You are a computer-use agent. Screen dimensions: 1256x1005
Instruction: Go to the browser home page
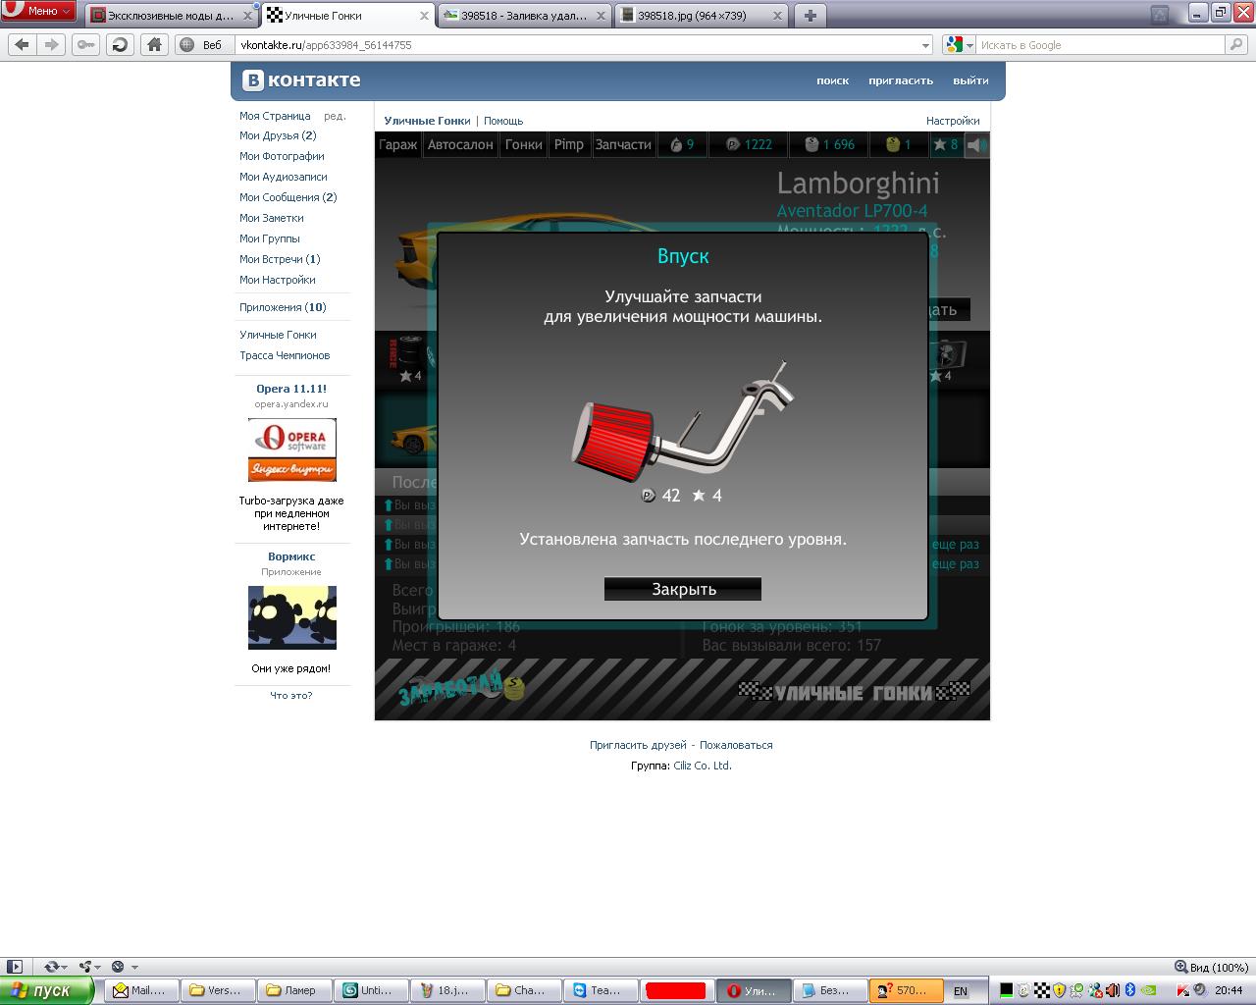point(154,44)
